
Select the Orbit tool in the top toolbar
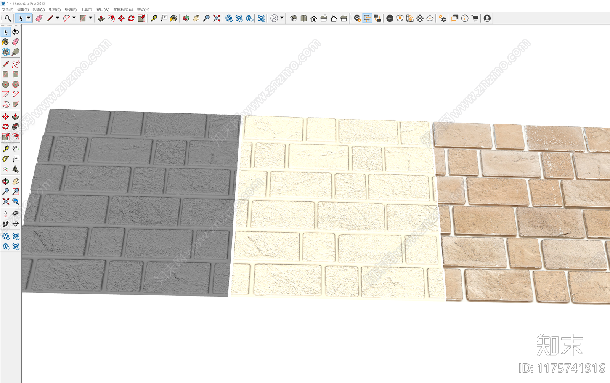click(186, 18)
